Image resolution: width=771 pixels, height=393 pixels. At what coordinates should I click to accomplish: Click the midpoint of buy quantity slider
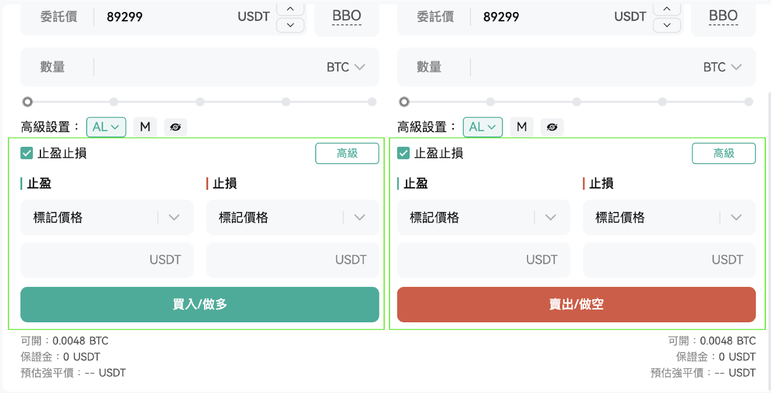point(200,102)
